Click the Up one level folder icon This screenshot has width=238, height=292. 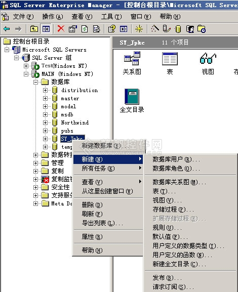[x=34, y=29]
